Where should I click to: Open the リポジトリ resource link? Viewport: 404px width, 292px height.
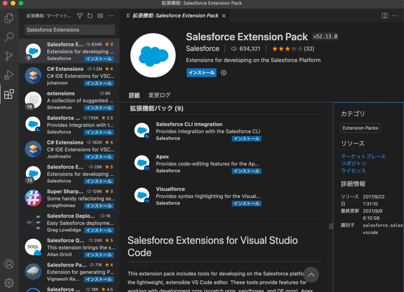point(353,164)
